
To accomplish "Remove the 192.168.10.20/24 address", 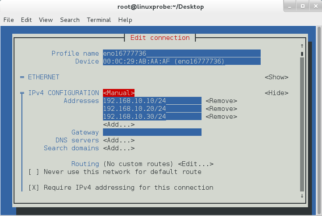I will (221, 109).
